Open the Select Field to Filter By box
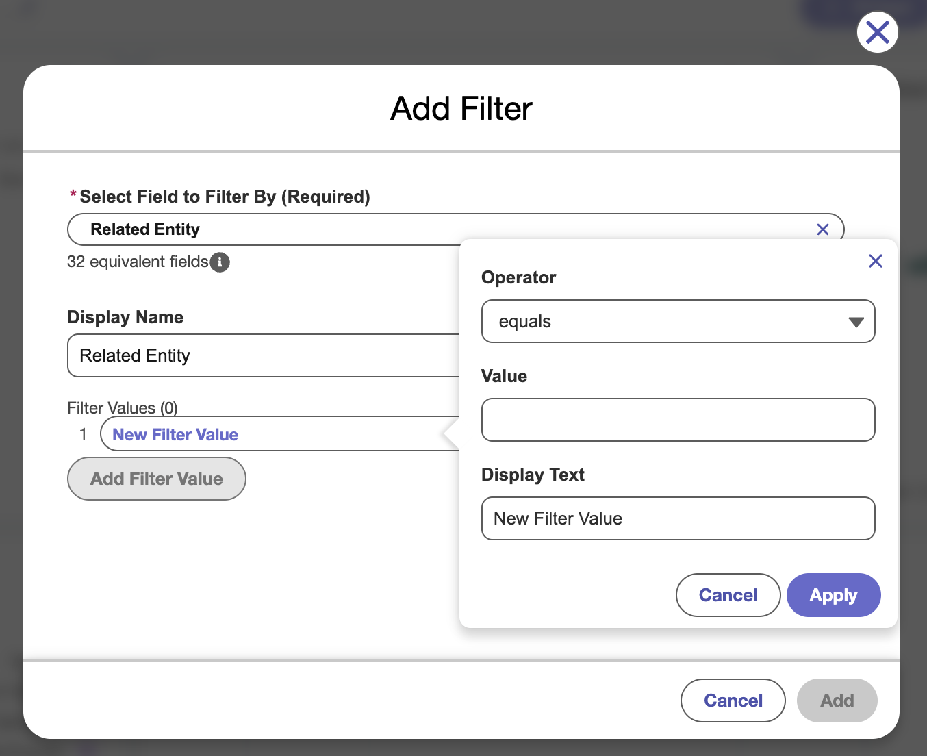The width and height of the screenshot is (927, 756). 455,229
